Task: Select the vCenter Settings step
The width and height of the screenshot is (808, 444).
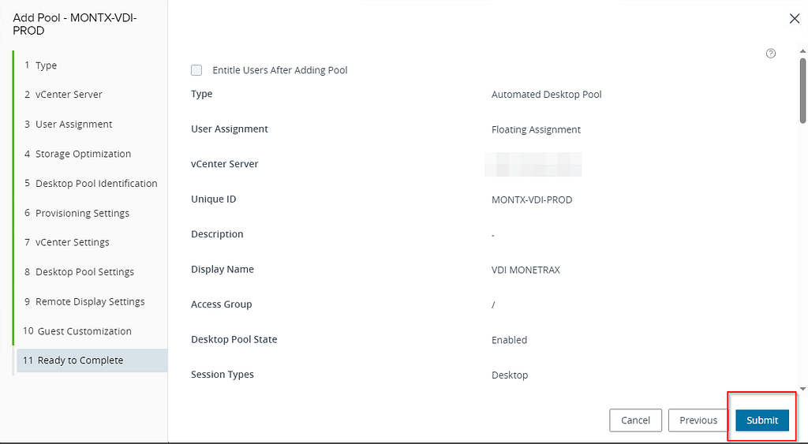Action: tap(72, 242)
